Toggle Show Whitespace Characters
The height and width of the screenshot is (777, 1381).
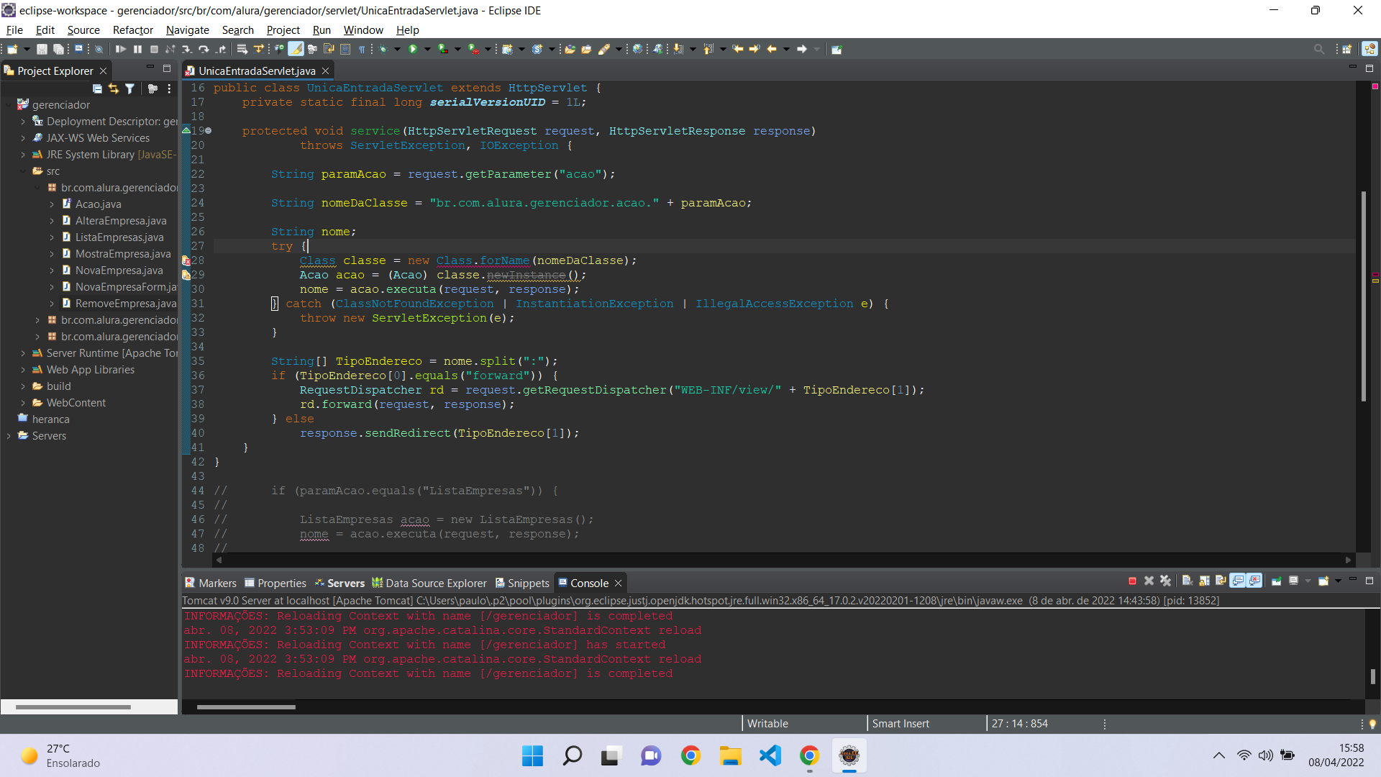click(362, 49)
